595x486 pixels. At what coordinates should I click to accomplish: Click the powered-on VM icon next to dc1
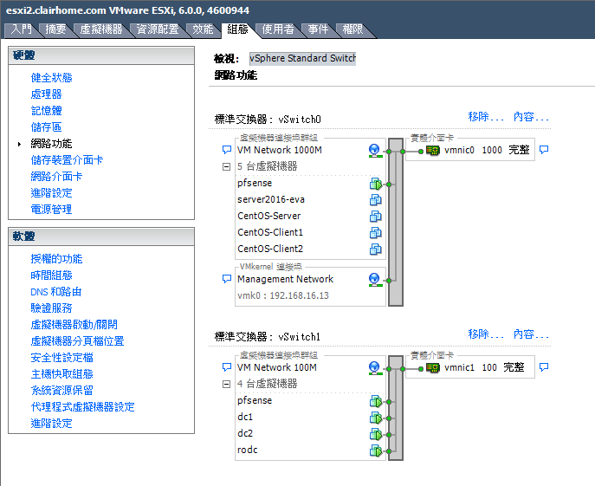pyautogui.click(x=376, y=418)
